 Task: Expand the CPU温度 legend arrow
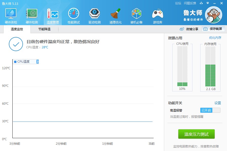click(x=37, y=62)
